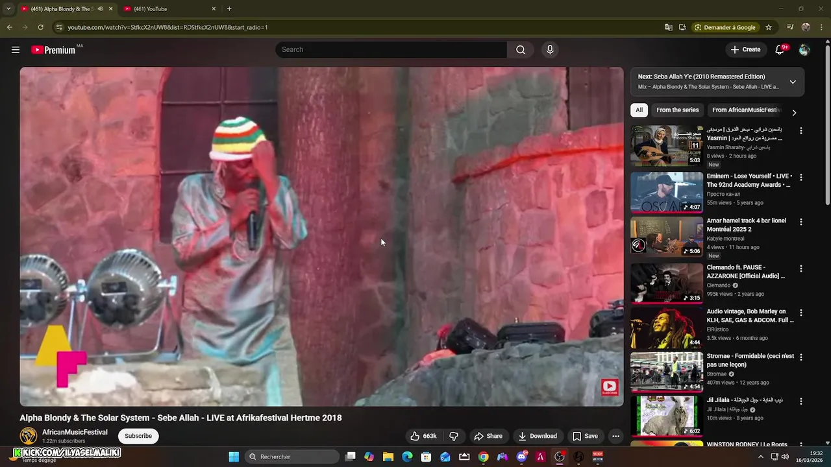Open the Chrome three-dot menu
The width and height of the screenshot is (831, 467).
click(x=821, y=27)
